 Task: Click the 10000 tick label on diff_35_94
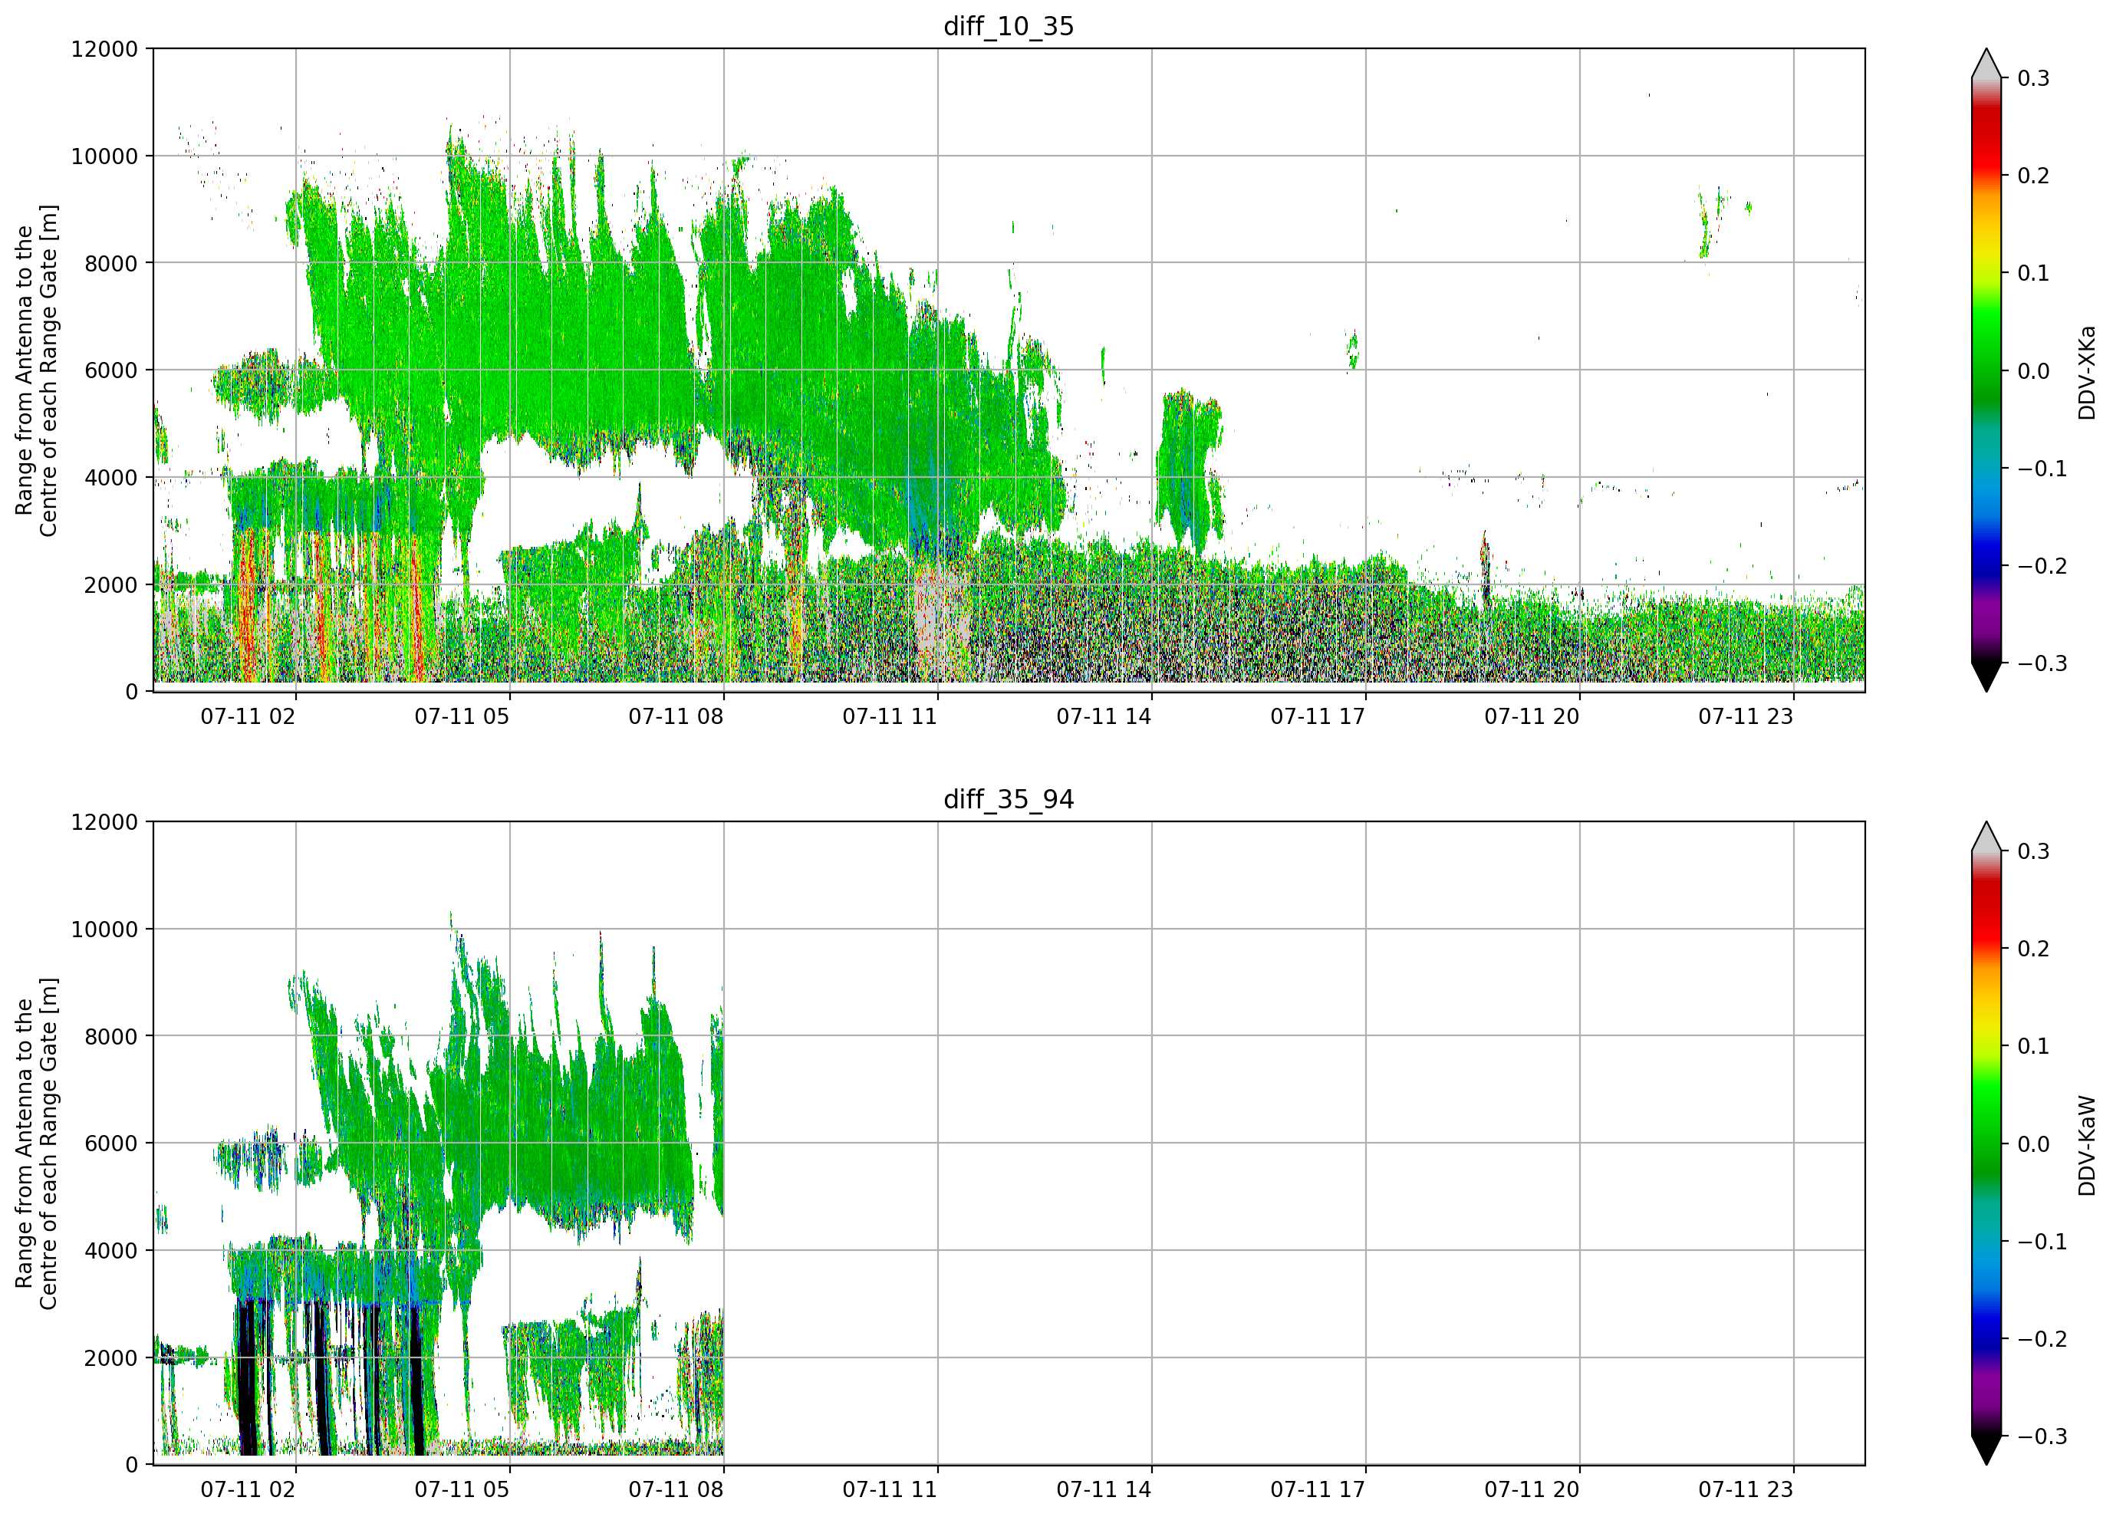pyautogui.click(x=104, y=930)
